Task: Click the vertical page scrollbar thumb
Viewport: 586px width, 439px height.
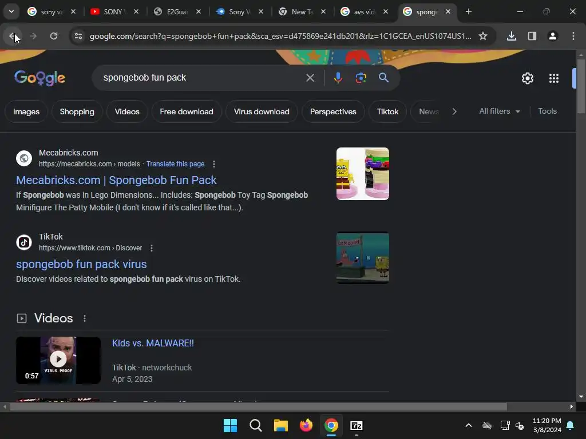Action: point(580,86)
